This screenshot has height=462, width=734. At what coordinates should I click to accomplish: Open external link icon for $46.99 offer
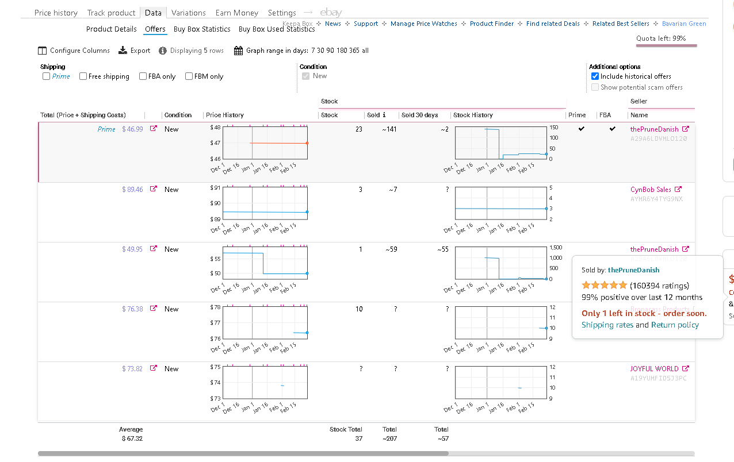[x=153, y=129]
